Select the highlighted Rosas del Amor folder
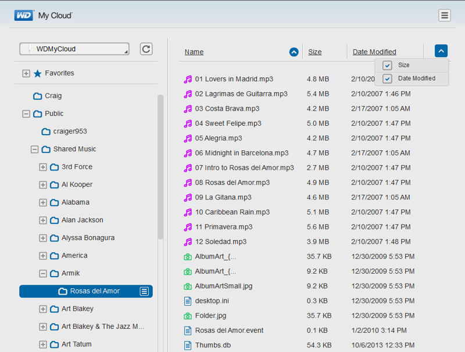465x352 pixels. (x=86, y=291)
